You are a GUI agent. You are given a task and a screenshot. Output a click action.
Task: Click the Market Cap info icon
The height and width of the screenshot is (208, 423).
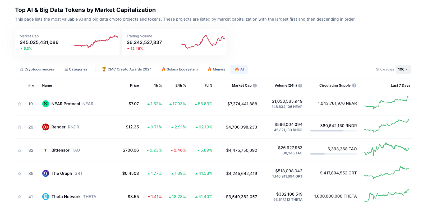[x=255, y=86]
